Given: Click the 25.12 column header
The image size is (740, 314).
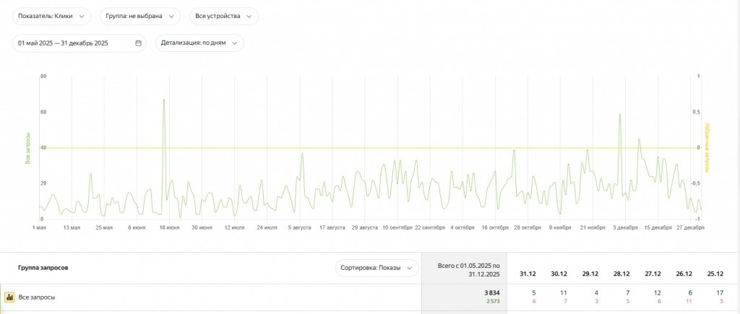Looking at the screenshot, I should tap(715, 274).
